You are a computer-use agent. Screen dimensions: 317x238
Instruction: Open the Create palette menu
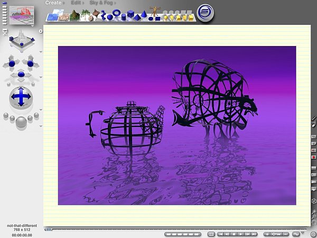pos(54,3)
